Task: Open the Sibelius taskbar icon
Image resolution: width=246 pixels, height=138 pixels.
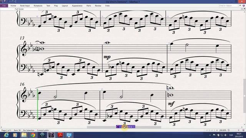Action: [51, 135]
